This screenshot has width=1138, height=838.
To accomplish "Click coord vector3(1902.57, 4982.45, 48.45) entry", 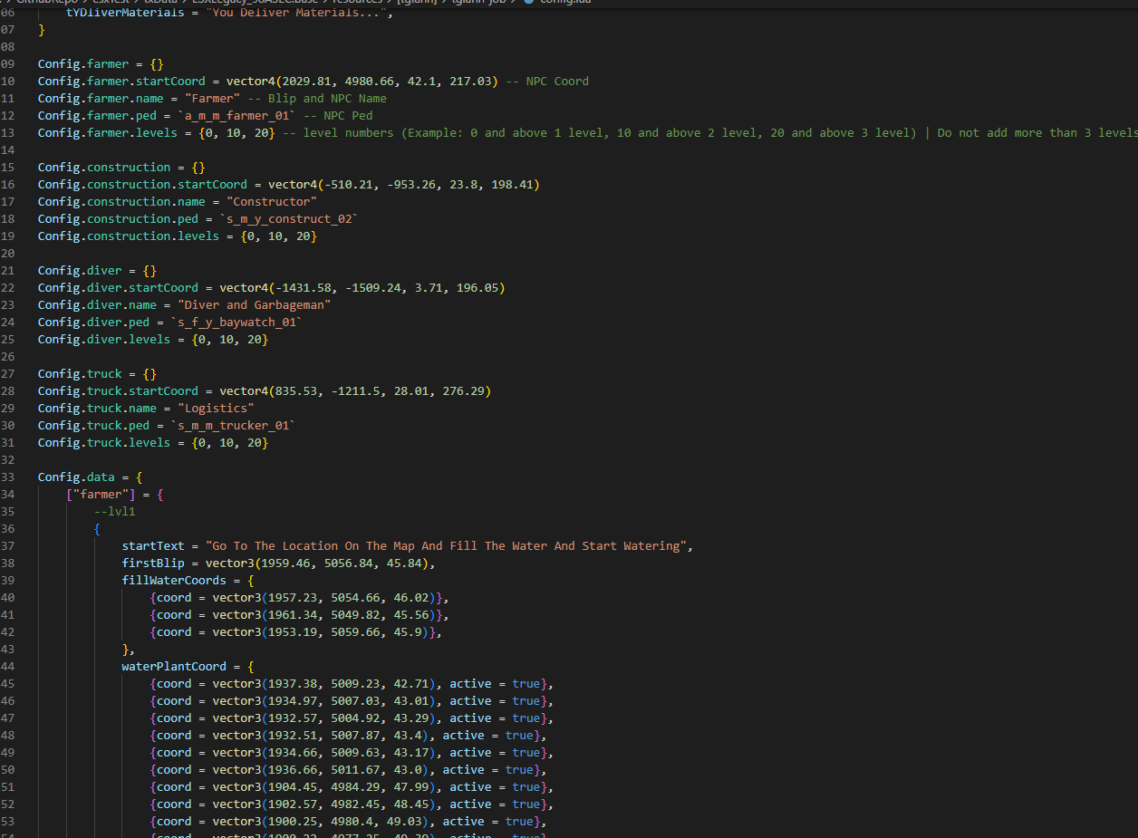I will click(352, 804).
